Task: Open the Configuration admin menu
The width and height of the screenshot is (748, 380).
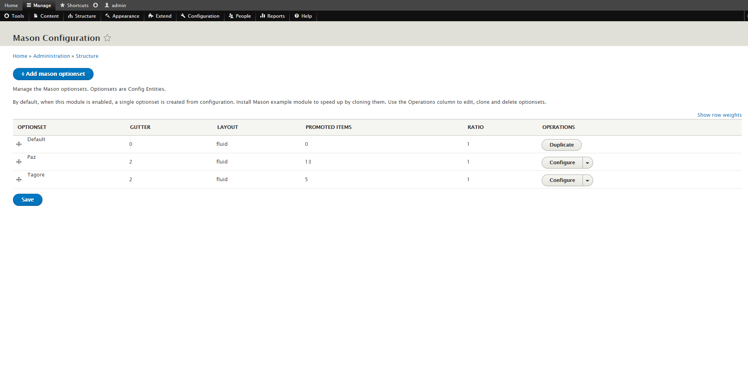Action: click(200, 16)
